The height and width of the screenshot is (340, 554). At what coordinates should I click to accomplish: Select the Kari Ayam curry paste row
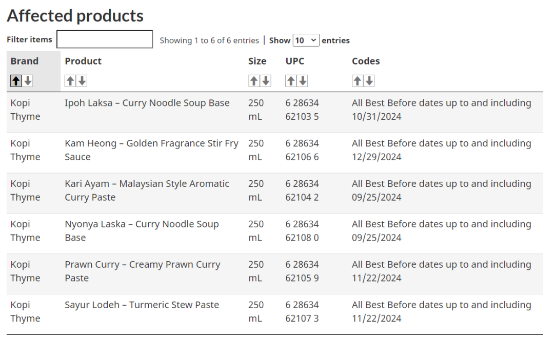(274, 193)
